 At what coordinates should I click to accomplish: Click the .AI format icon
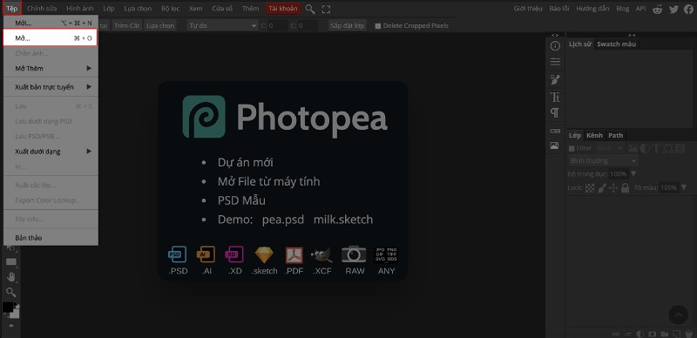coord(206,254)
